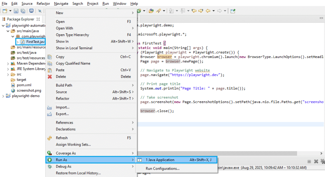Screen dimensions: 325x177
Task: Click the New Java Class toolbar icon
Action: (x=139, y=11)
